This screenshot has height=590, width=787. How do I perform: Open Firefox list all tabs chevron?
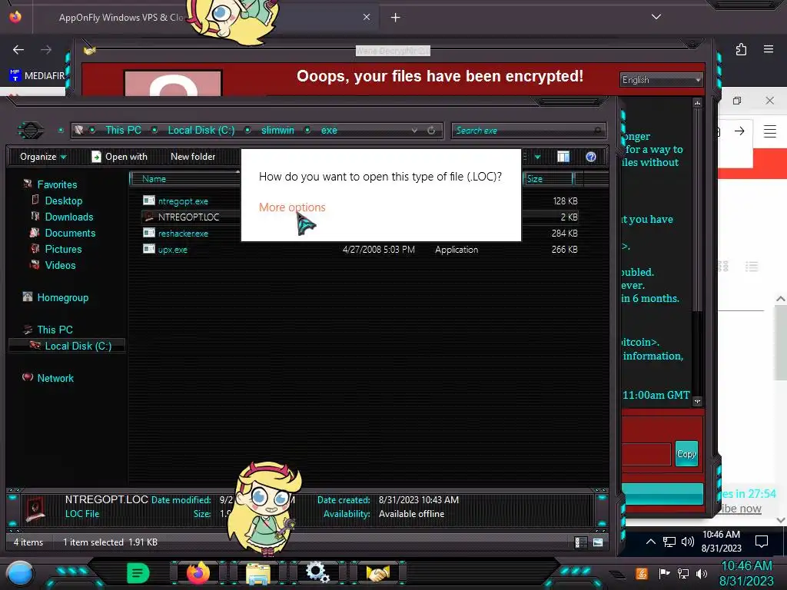[x=656, y=17]
